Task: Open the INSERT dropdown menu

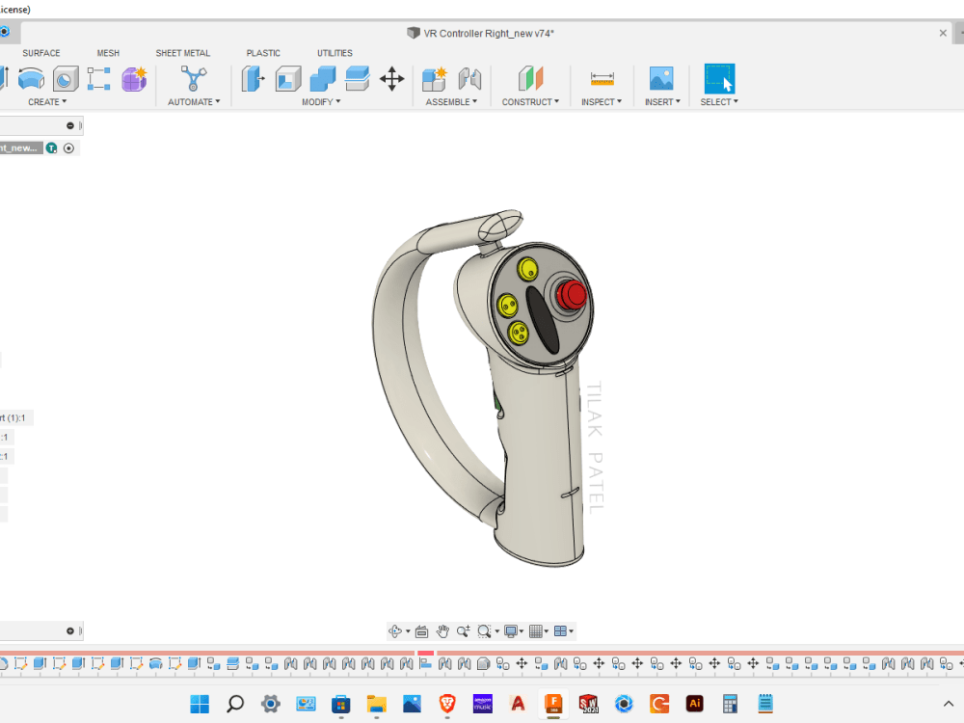Action: [662, 102]
